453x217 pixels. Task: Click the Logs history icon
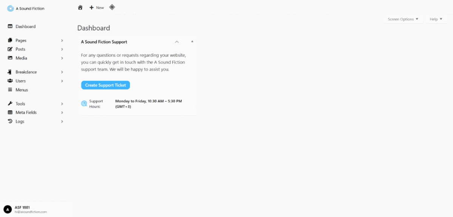click(10, 121)
